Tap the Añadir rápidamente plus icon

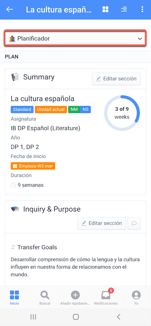point(75,295)
